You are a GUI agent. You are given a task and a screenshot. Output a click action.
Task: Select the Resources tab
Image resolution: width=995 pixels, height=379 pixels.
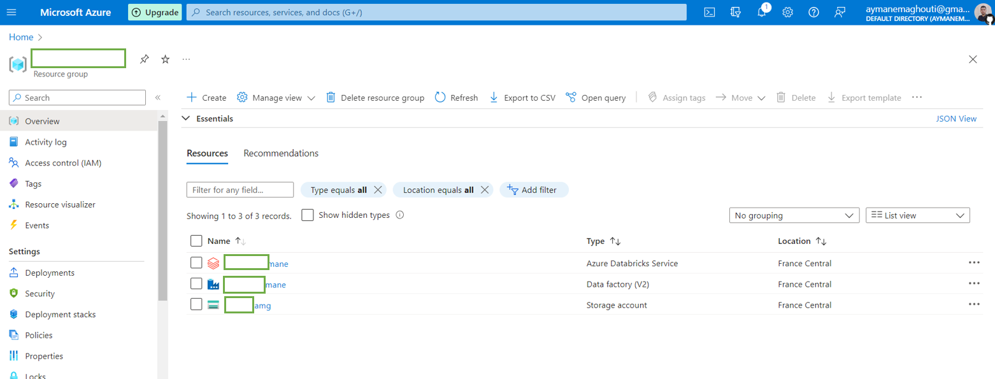point(207,154)
